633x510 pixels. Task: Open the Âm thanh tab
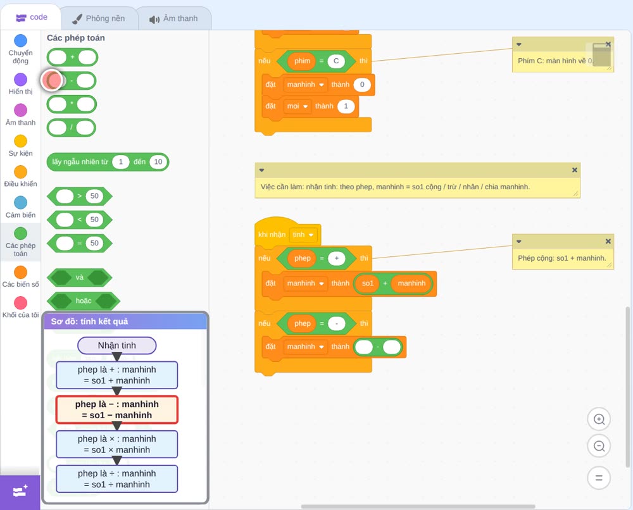pyautogui.click(x=173, y=18)
